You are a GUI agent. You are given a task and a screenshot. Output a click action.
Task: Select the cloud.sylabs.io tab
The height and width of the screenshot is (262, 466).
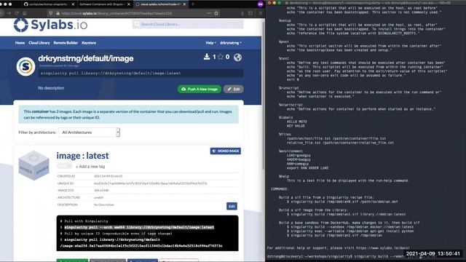click(x=160, y=4)
